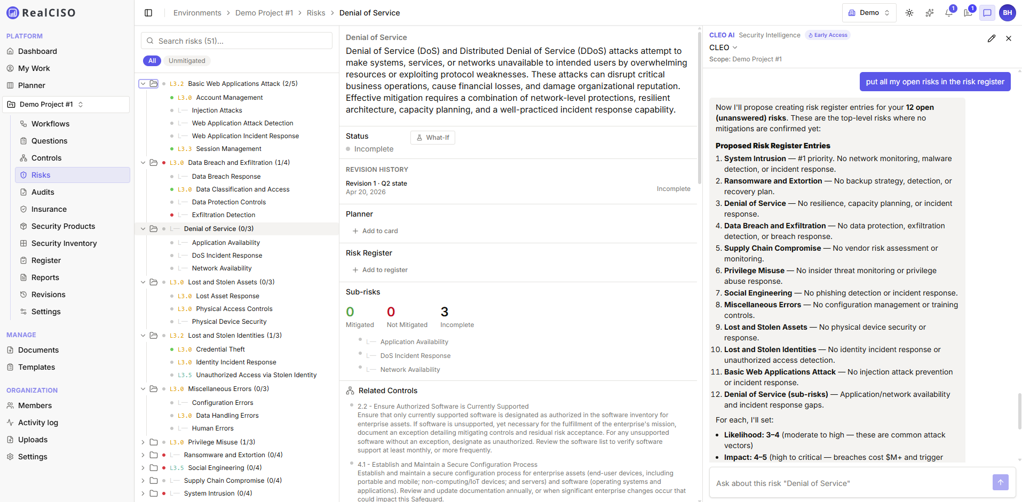This screenshot has height=502, width=1022.
Task: Collapse the Basic Web Applications Attack group
Action: pyautogui.click(x=143, y=84)
